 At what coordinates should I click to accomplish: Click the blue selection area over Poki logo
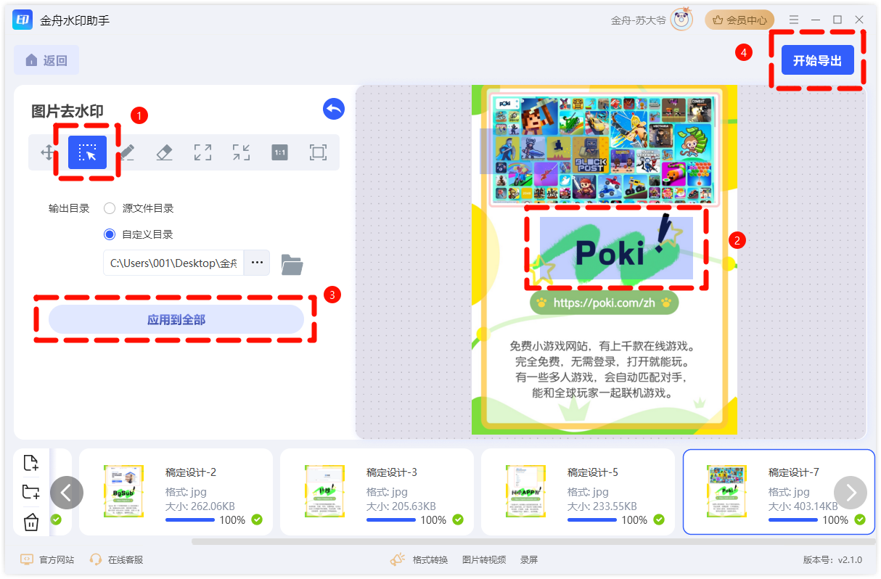pyautogui.click(x=616, y=248)
